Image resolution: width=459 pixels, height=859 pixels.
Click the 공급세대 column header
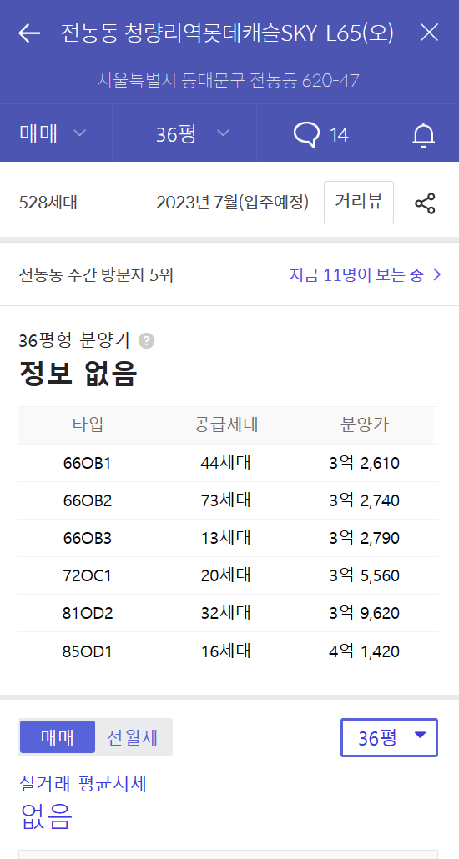point(226,425)
